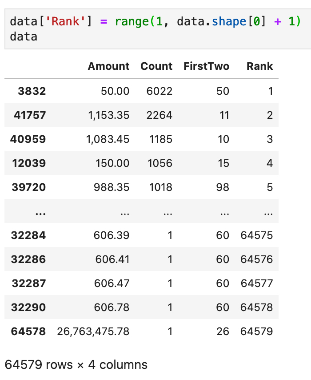Screen dimensions: 311x380
Task: Click the word range in code
Action: tap(132, 22)
